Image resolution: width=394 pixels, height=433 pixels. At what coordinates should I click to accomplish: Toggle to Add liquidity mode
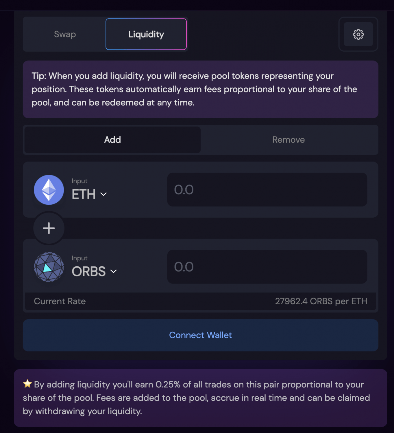point(112,140)
